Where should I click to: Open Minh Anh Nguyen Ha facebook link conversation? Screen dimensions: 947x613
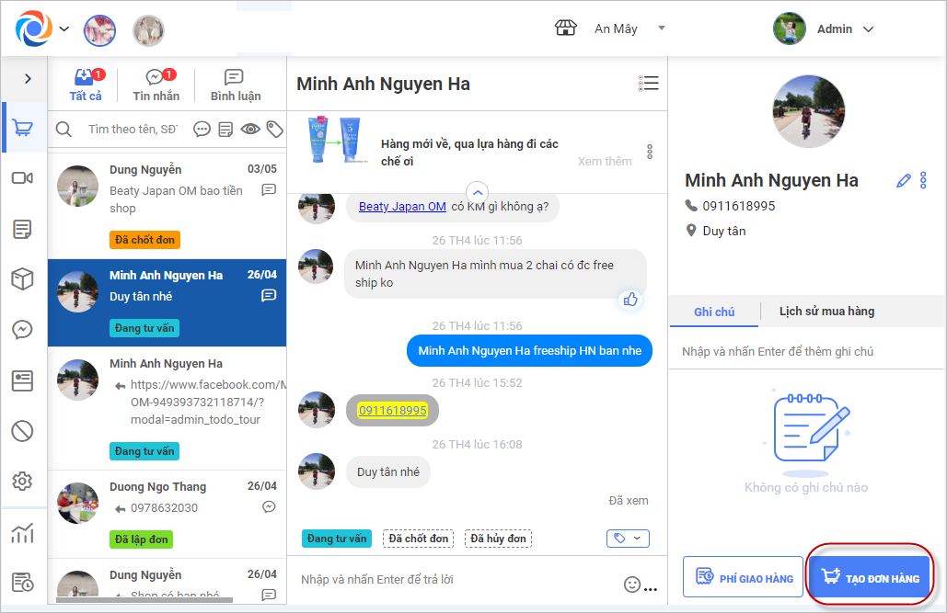[x=167, y=408]
